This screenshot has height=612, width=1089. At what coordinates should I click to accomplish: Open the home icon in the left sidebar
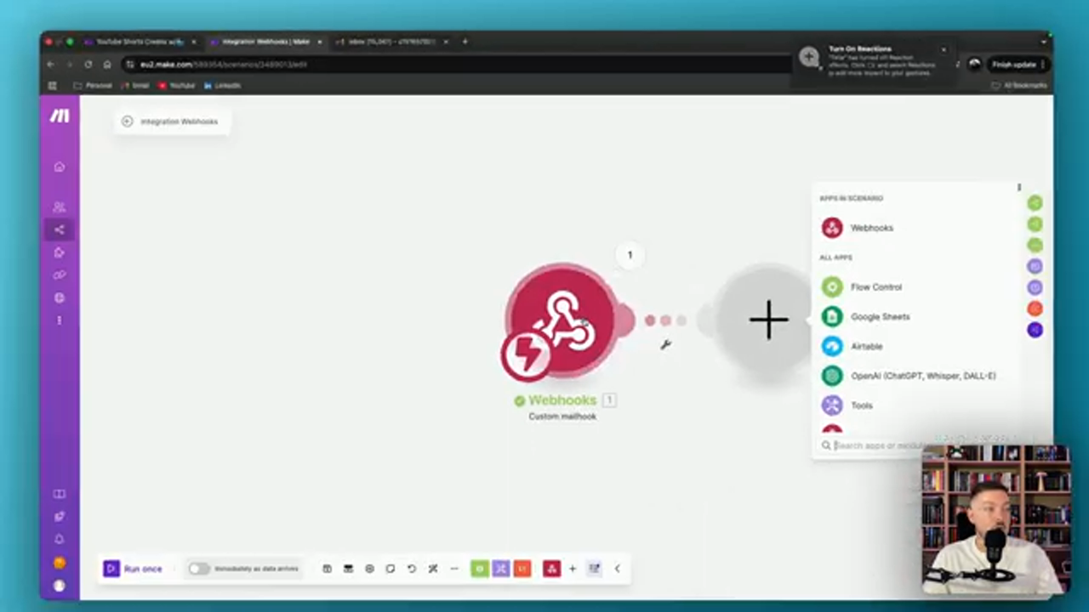(60, 167)
